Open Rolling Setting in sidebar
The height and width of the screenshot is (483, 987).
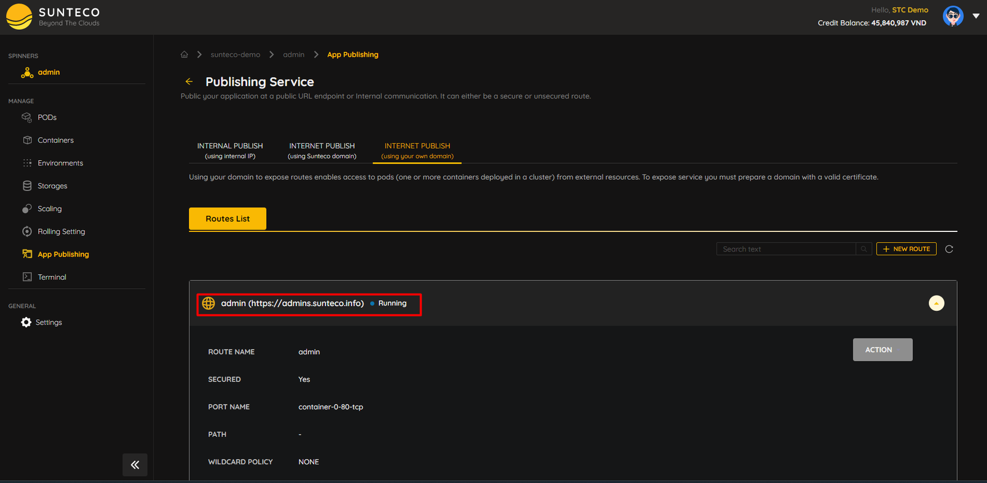61,231
